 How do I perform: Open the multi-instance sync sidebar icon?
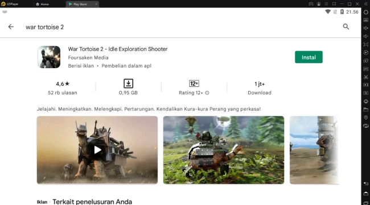(x=366, y=61)
